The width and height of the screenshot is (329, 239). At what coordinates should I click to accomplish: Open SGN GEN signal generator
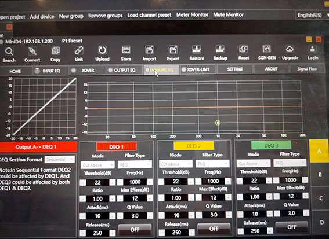[267, 49]
